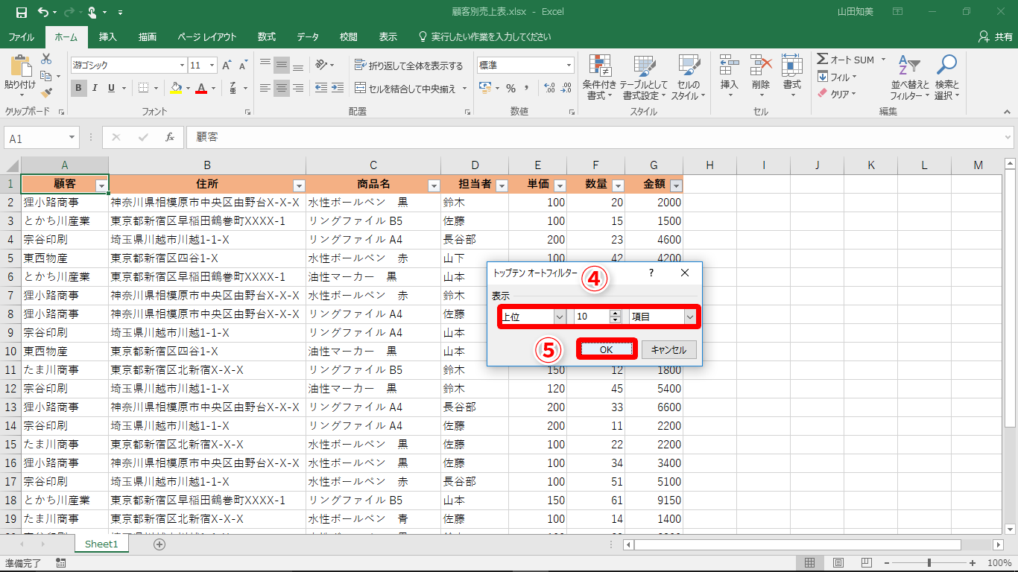The image size is (1018, 572).
Task: Apply percent style to cells
Action: coord(510,88)
